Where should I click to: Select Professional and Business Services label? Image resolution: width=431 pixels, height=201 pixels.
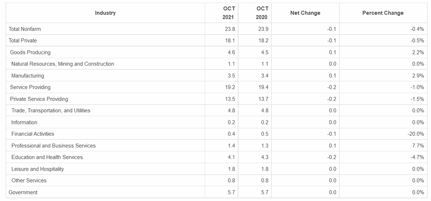coord(54,146)
